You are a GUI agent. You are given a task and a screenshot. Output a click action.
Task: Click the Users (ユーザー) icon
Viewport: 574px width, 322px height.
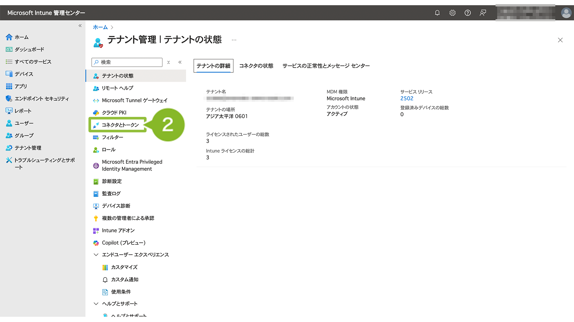pos(9,123)
